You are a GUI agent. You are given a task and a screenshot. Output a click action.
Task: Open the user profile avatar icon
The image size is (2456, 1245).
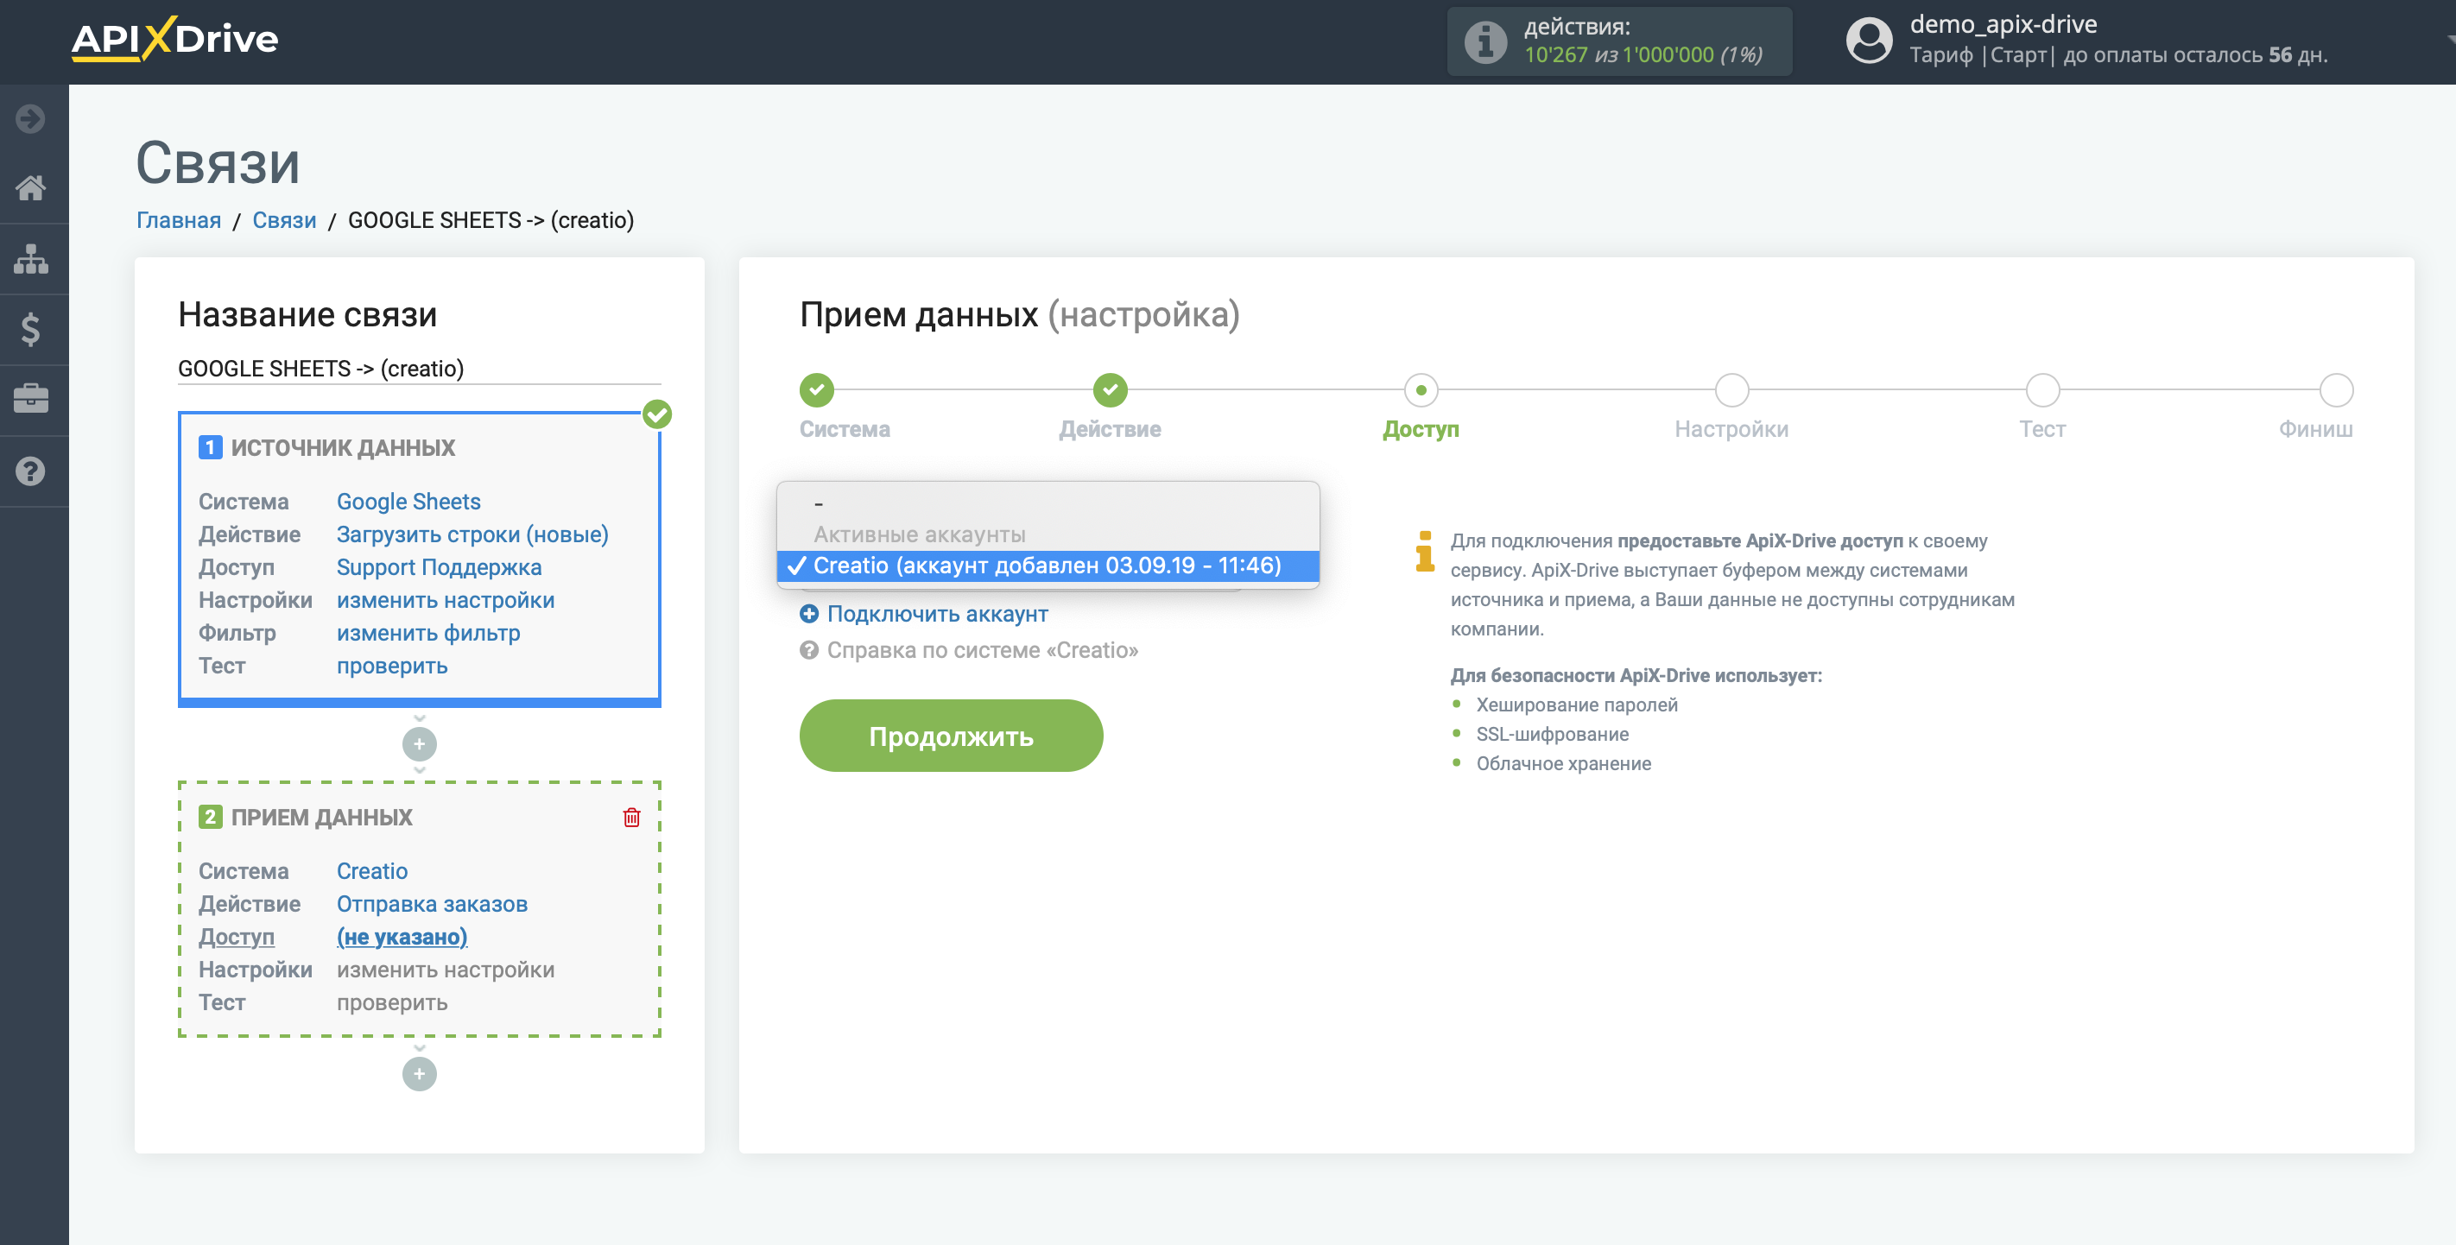tap(1869, 41)
